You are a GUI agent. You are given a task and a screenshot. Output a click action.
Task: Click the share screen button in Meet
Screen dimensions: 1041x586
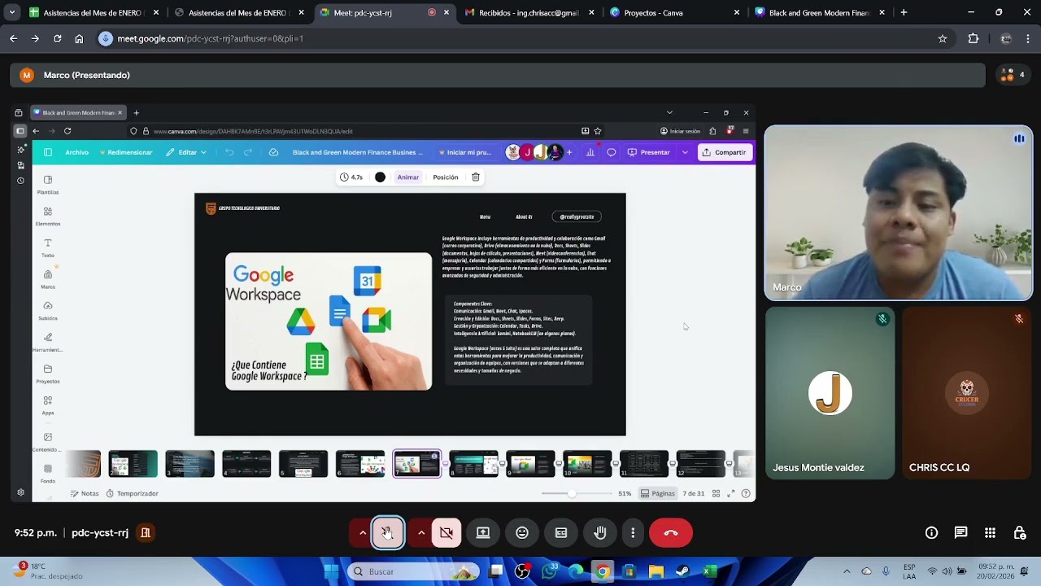pyautogui.click(x=483, y=532)
